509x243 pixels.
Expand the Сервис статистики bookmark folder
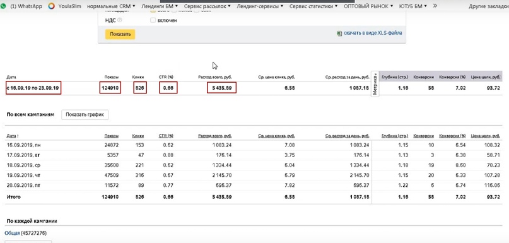coord(313,6)
